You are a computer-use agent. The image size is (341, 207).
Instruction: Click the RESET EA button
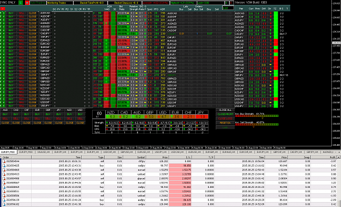[x=225, y=123]
